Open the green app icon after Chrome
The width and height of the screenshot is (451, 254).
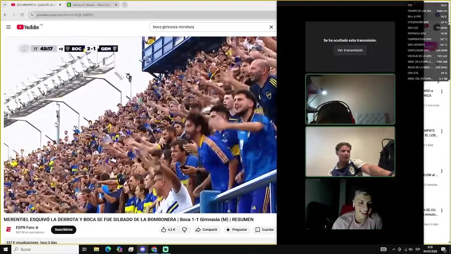click(166, 249)
